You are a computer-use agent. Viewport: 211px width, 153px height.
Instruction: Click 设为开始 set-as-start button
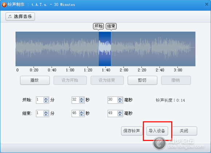(70, 80)
